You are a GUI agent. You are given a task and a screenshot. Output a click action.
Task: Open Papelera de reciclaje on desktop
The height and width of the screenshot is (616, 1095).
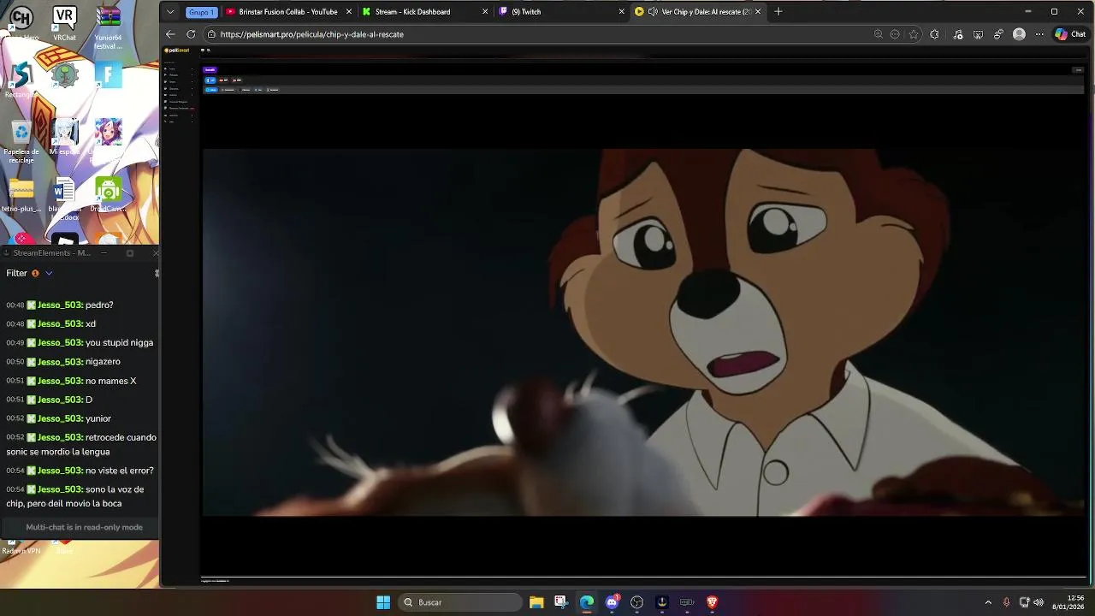[x=21, y=142]
